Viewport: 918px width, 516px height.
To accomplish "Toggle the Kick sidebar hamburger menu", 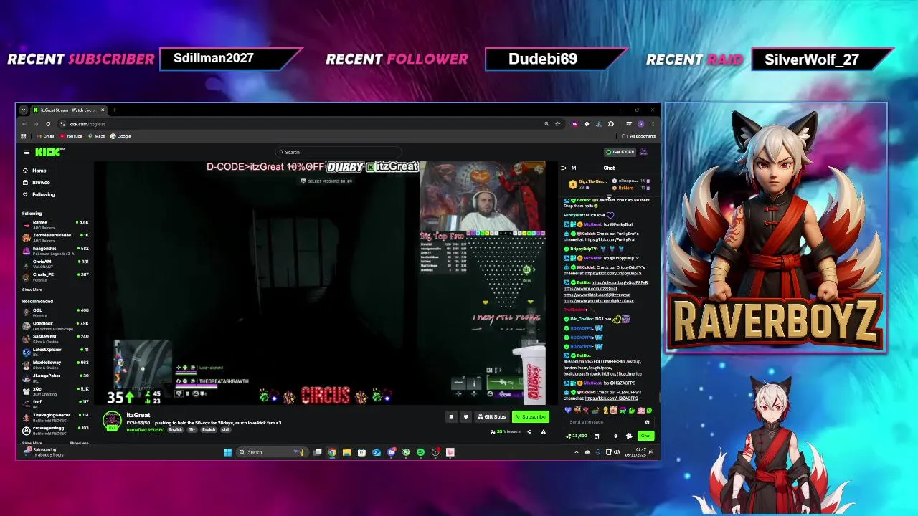I will [x=27, y=152].
